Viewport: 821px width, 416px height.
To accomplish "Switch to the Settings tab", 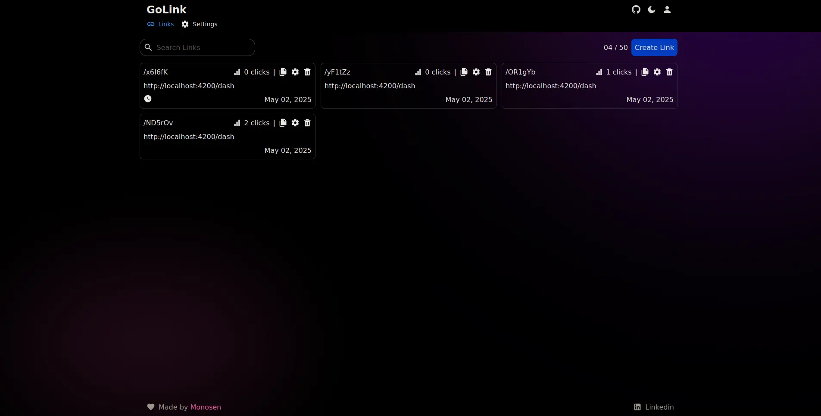I will [199, 24].
